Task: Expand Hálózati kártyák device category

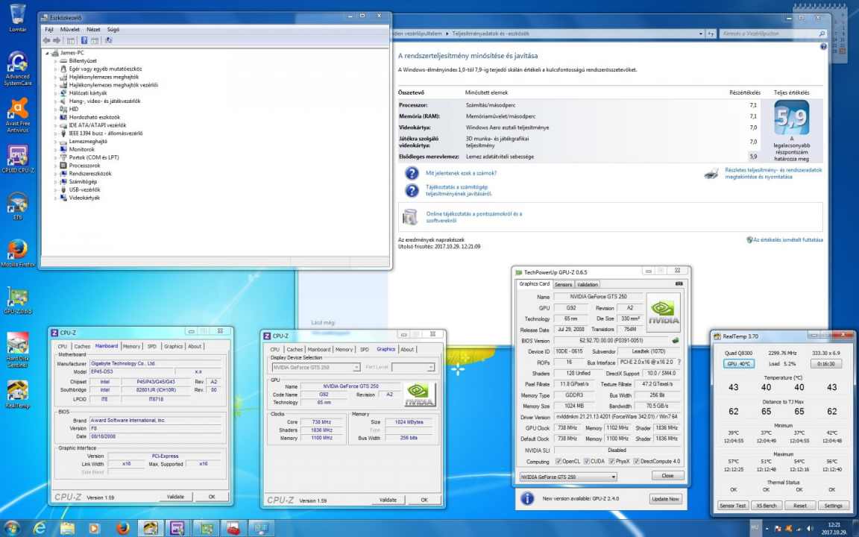Action: (56, 93)
